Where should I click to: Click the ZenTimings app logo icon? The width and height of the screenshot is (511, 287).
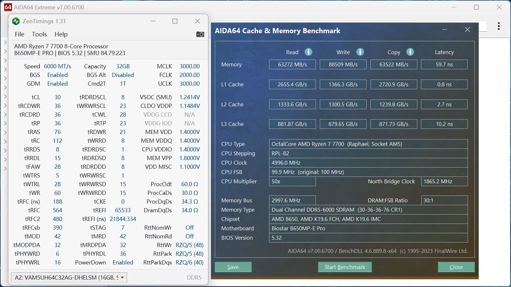pos(16,21)
